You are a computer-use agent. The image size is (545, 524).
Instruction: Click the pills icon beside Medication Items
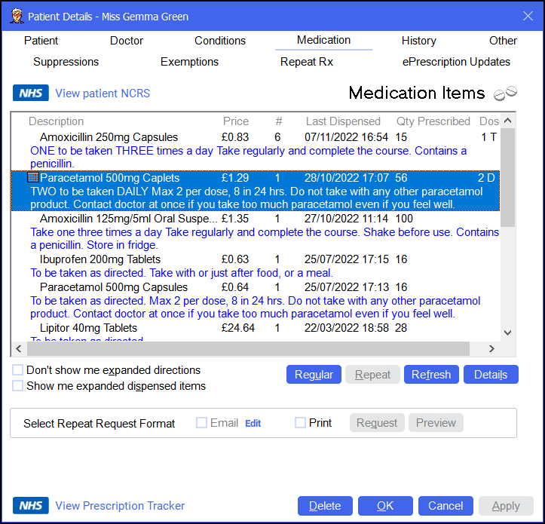[505, 93]
